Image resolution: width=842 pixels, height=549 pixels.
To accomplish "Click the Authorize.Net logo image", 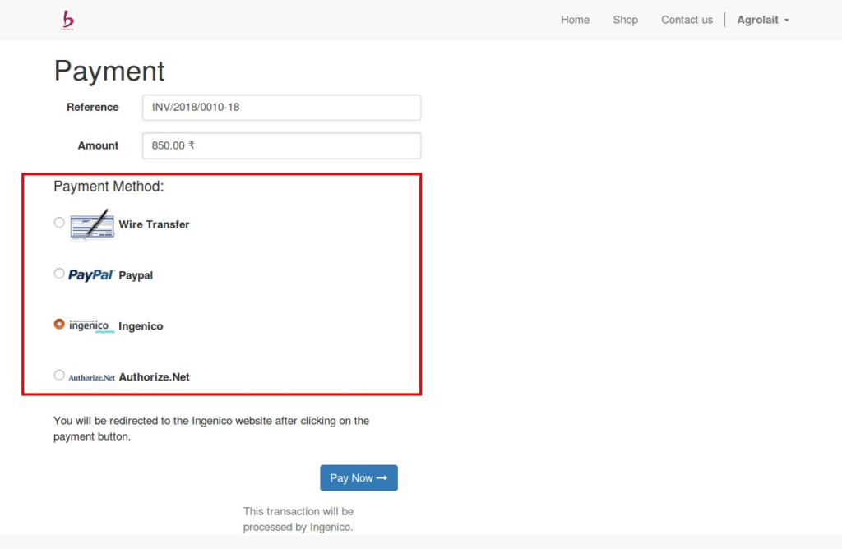I will tap(91, 377).
